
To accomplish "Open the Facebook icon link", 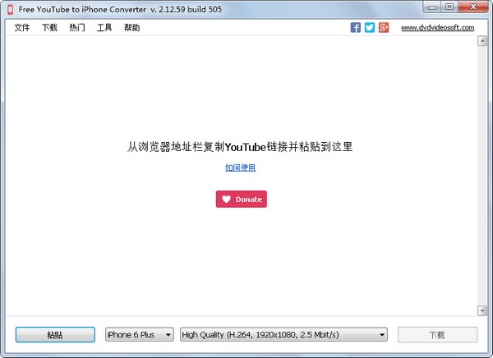I will pyautogui.click(x=355, y=28).
